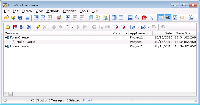
Task: Click the AppName column header
Action: coord(141,33)
